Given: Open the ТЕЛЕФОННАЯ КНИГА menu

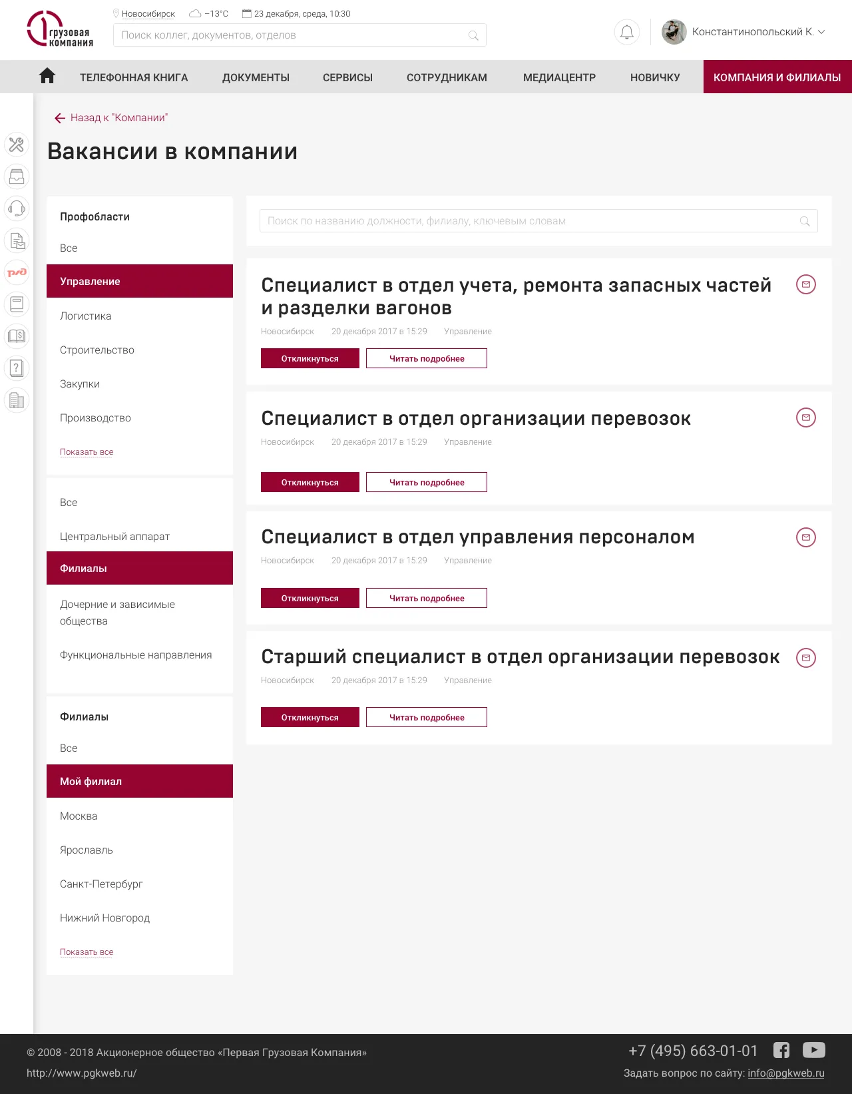Looking at the screenshot, I should click(x=134, y=77).
